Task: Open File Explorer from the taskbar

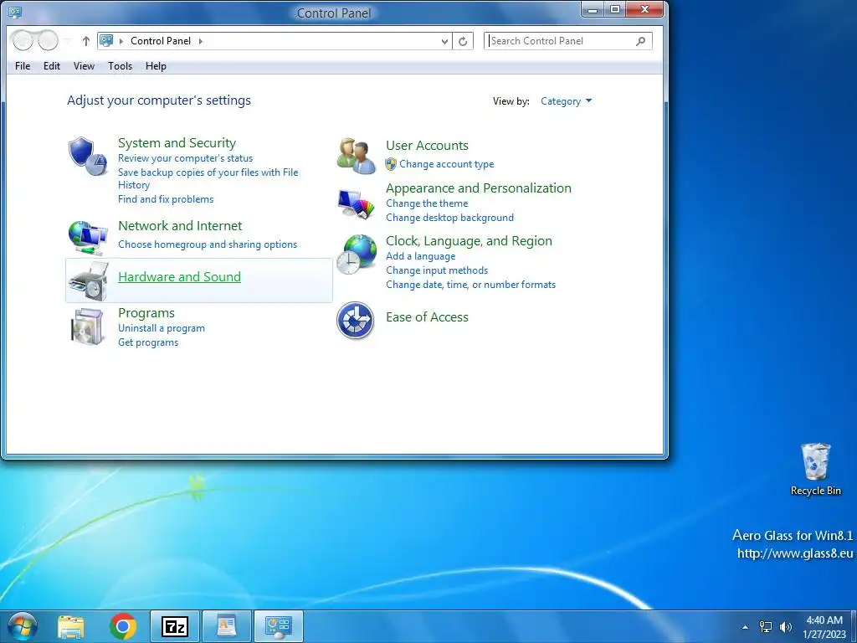Action: (x=71, y=626)
